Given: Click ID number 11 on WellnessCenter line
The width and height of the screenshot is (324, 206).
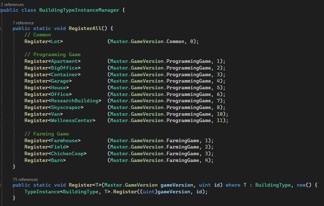Looking at the screenshot, I should (220, 120).
